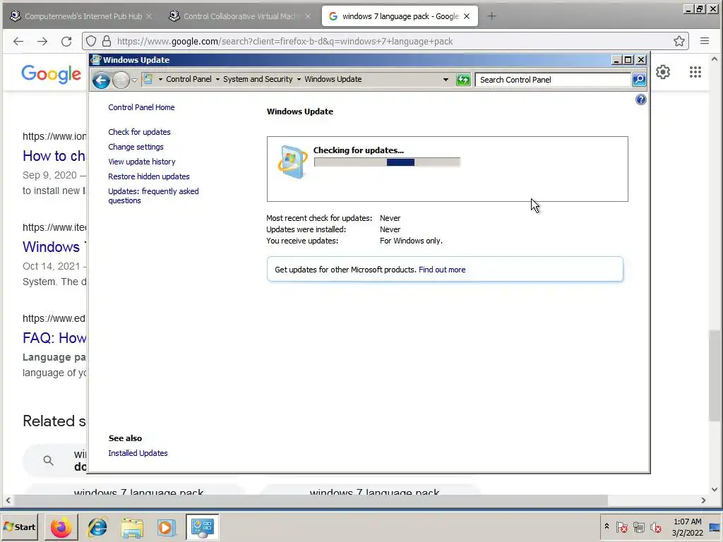The width and height of the screenshot is (723, 542).
Task: Open the Windows Start menu
Action: click(20, 526)
